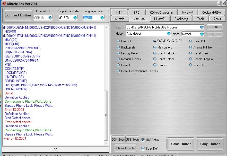The width and height of the screenshot is (227, 156).
Task: Toggle the Scan Def checkbox
Action: pos(143,149)
